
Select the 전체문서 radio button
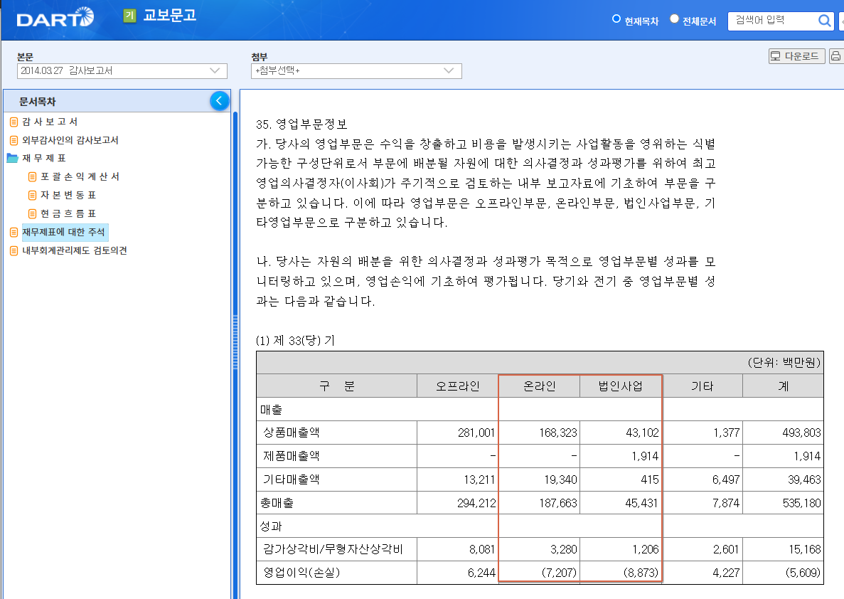pyautogui.click(x=674, y=19)
